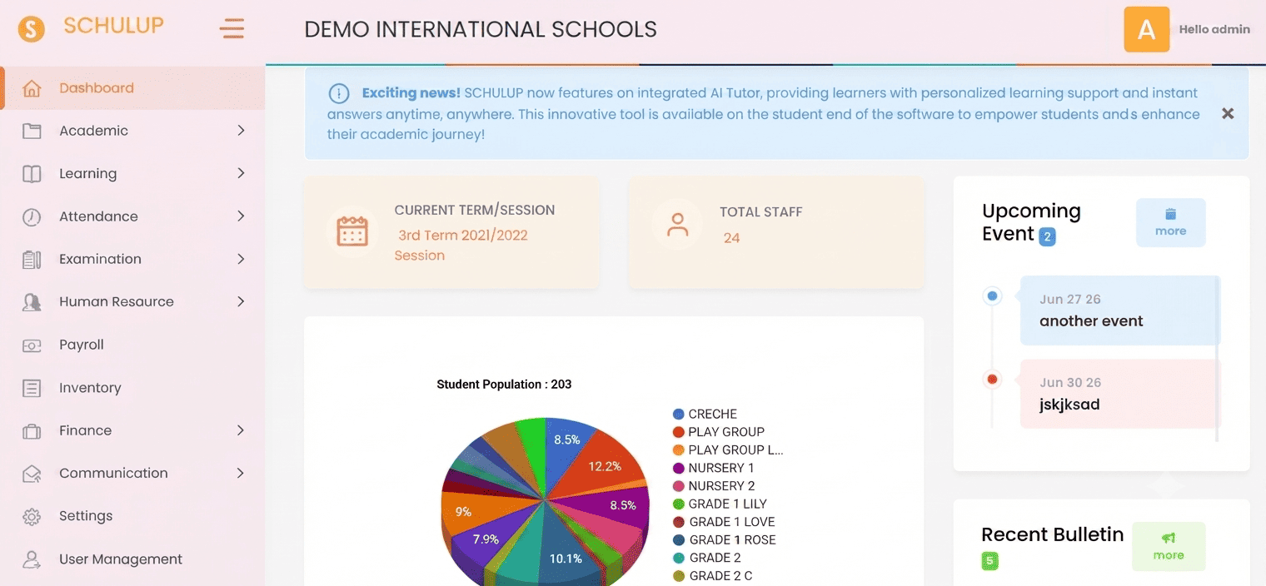Open the "jskjksad" event card
This screenshot has width=1266, height=586.
[x=1119, y=394]
